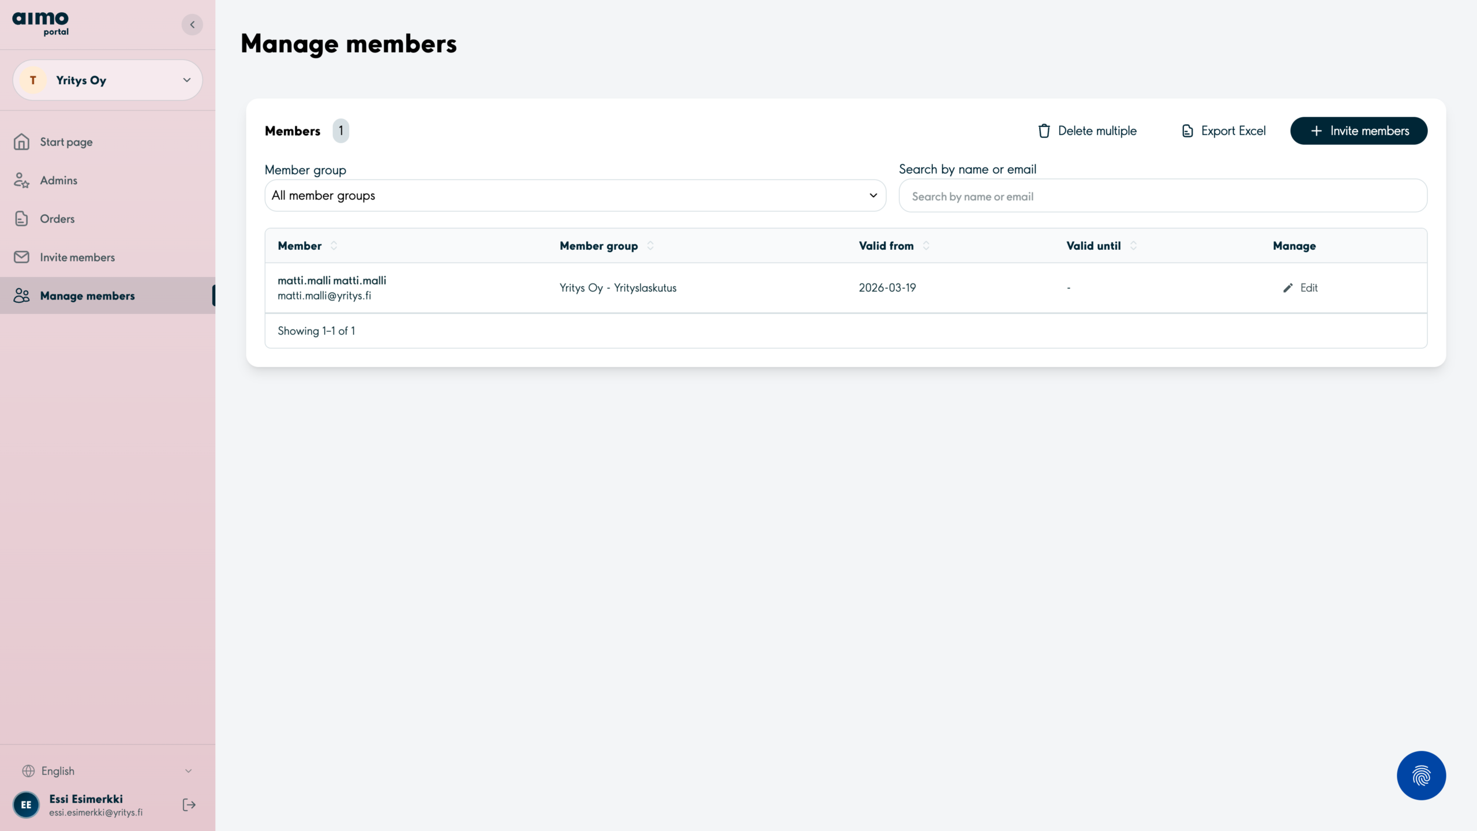Sort the table by Member group column
Viewport: 1477px width, 831px height.
(650, 246)
